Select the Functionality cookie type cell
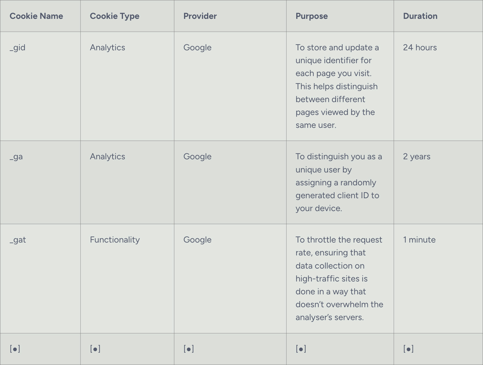The image size is (483, 365). point(115,240)
